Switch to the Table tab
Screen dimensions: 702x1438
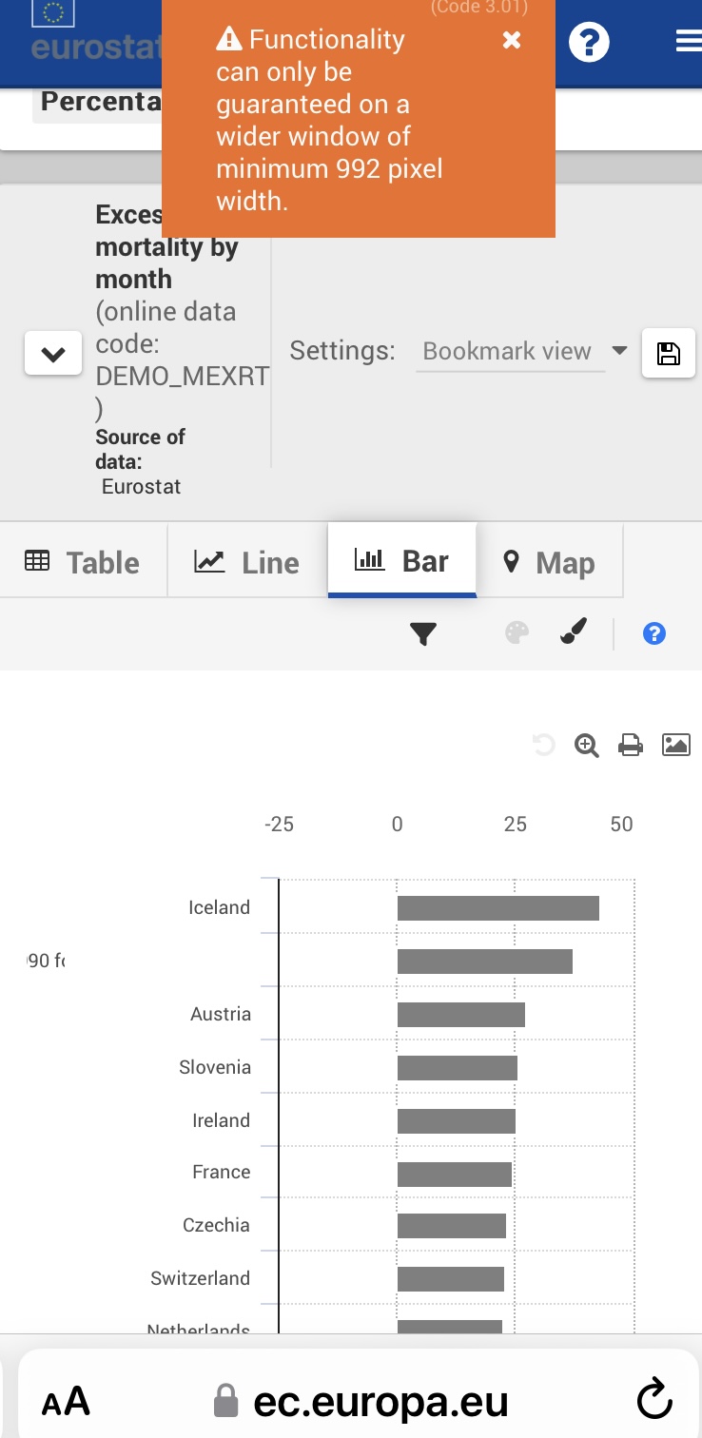tap(83, 563)
